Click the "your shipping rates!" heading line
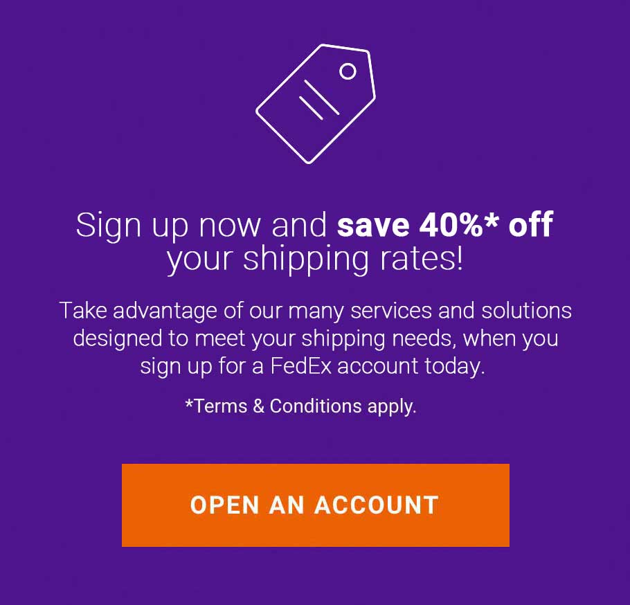630x605 pixels. (315, 259)
